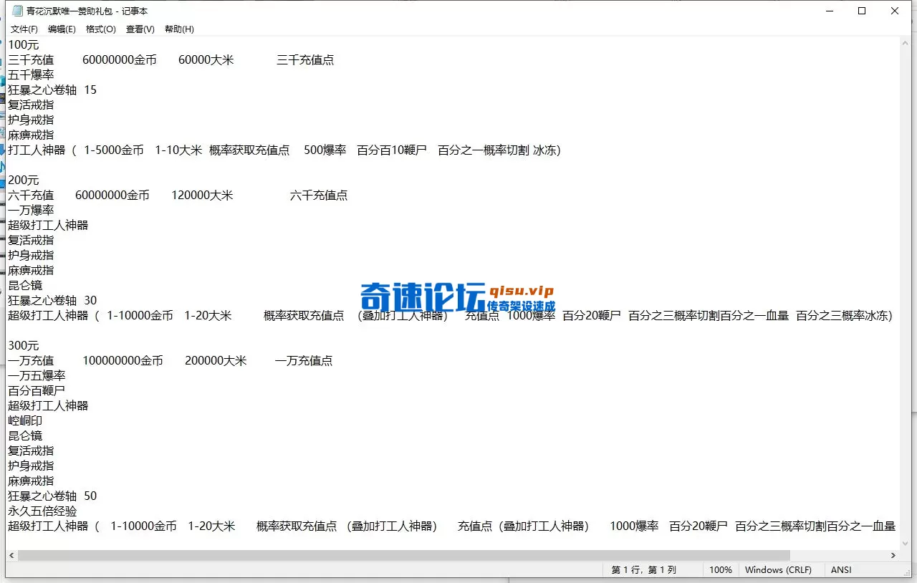Click the ANSI encoding indicator in status bar
Image resolution: width=917 pixels, height=583 pixels.
840,569
